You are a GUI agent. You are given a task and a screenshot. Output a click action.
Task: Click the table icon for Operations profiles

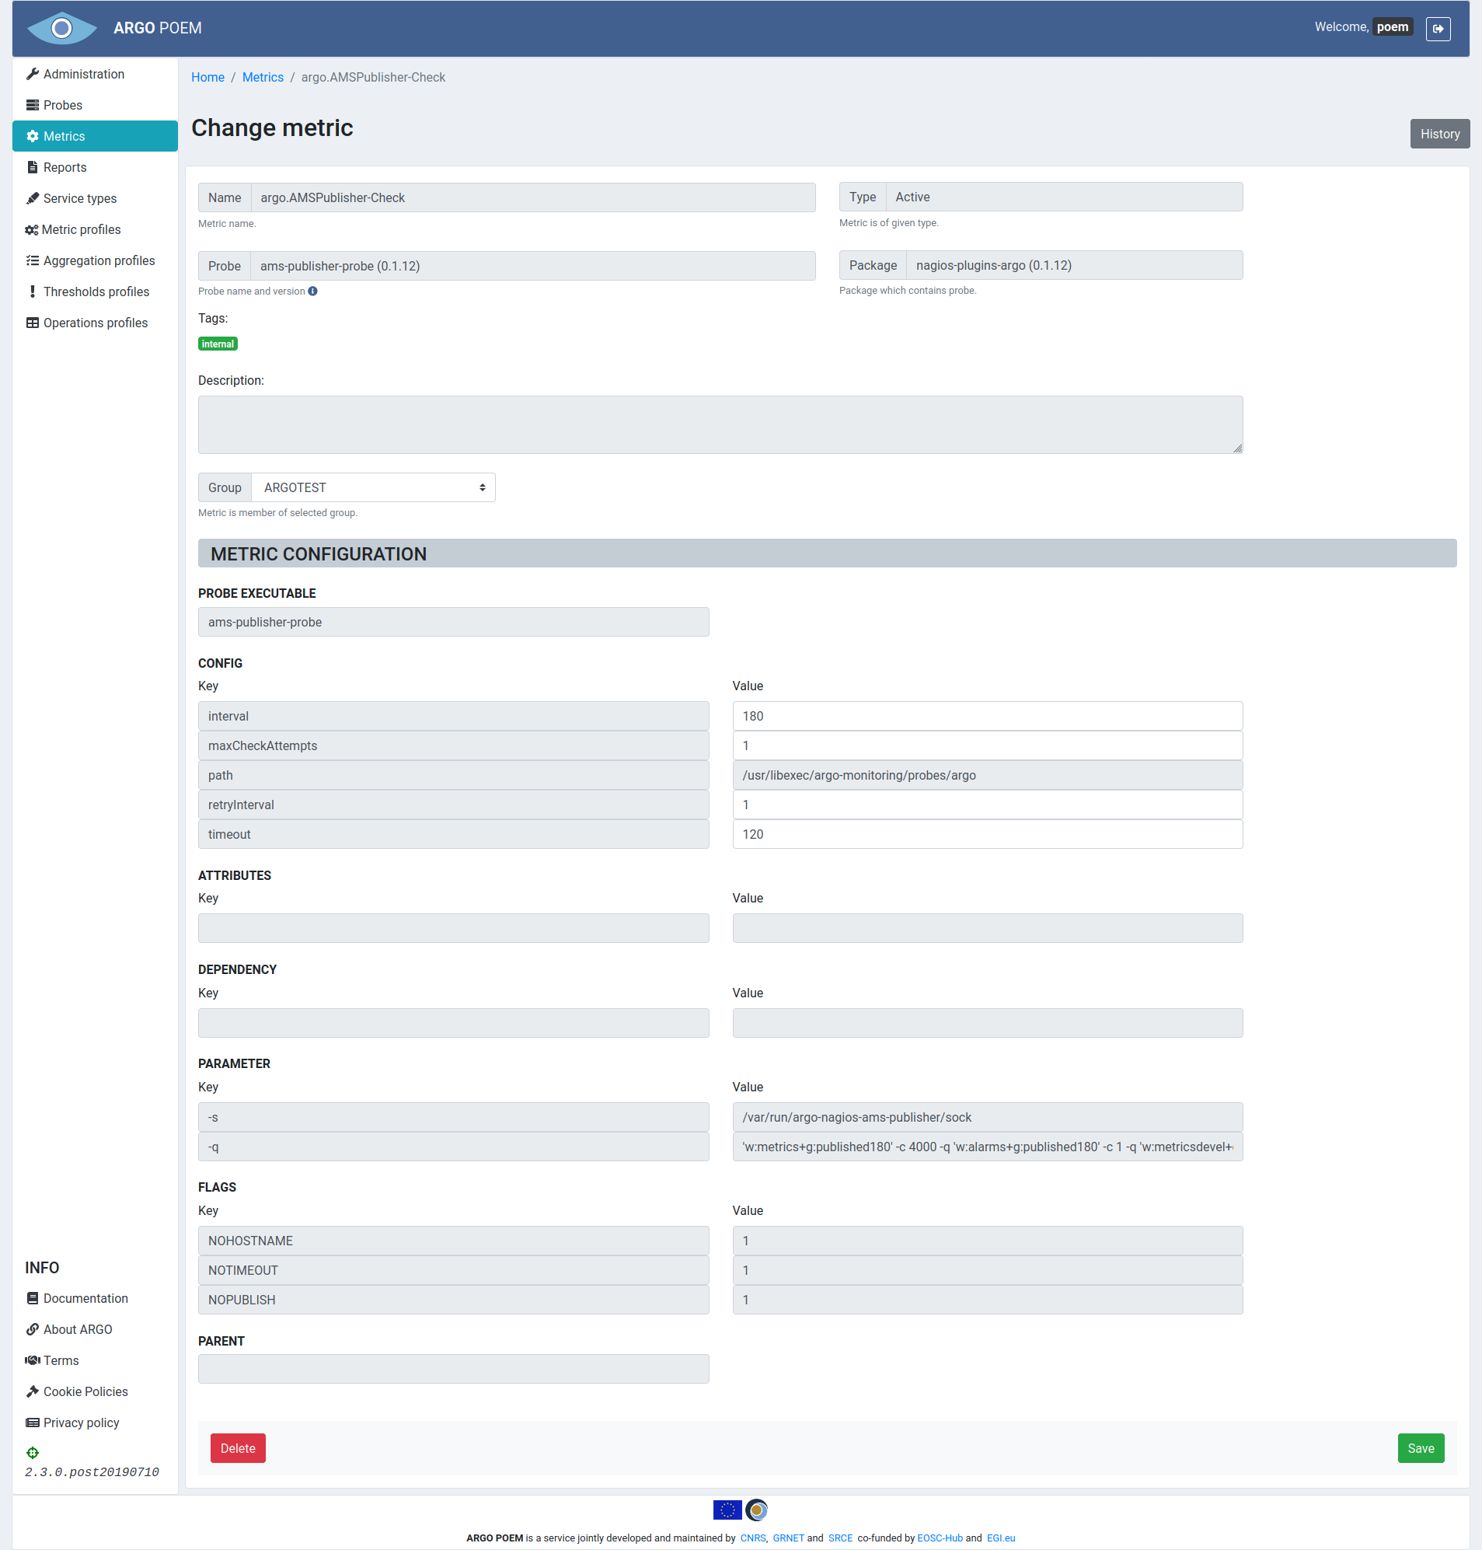(33, 323)
